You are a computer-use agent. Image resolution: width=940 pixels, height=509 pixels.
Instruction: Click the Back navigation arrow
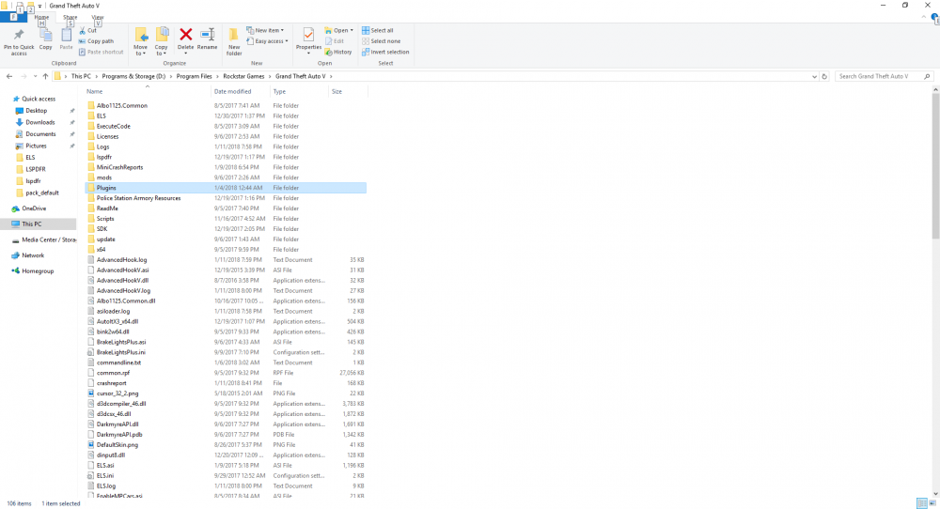9,77
